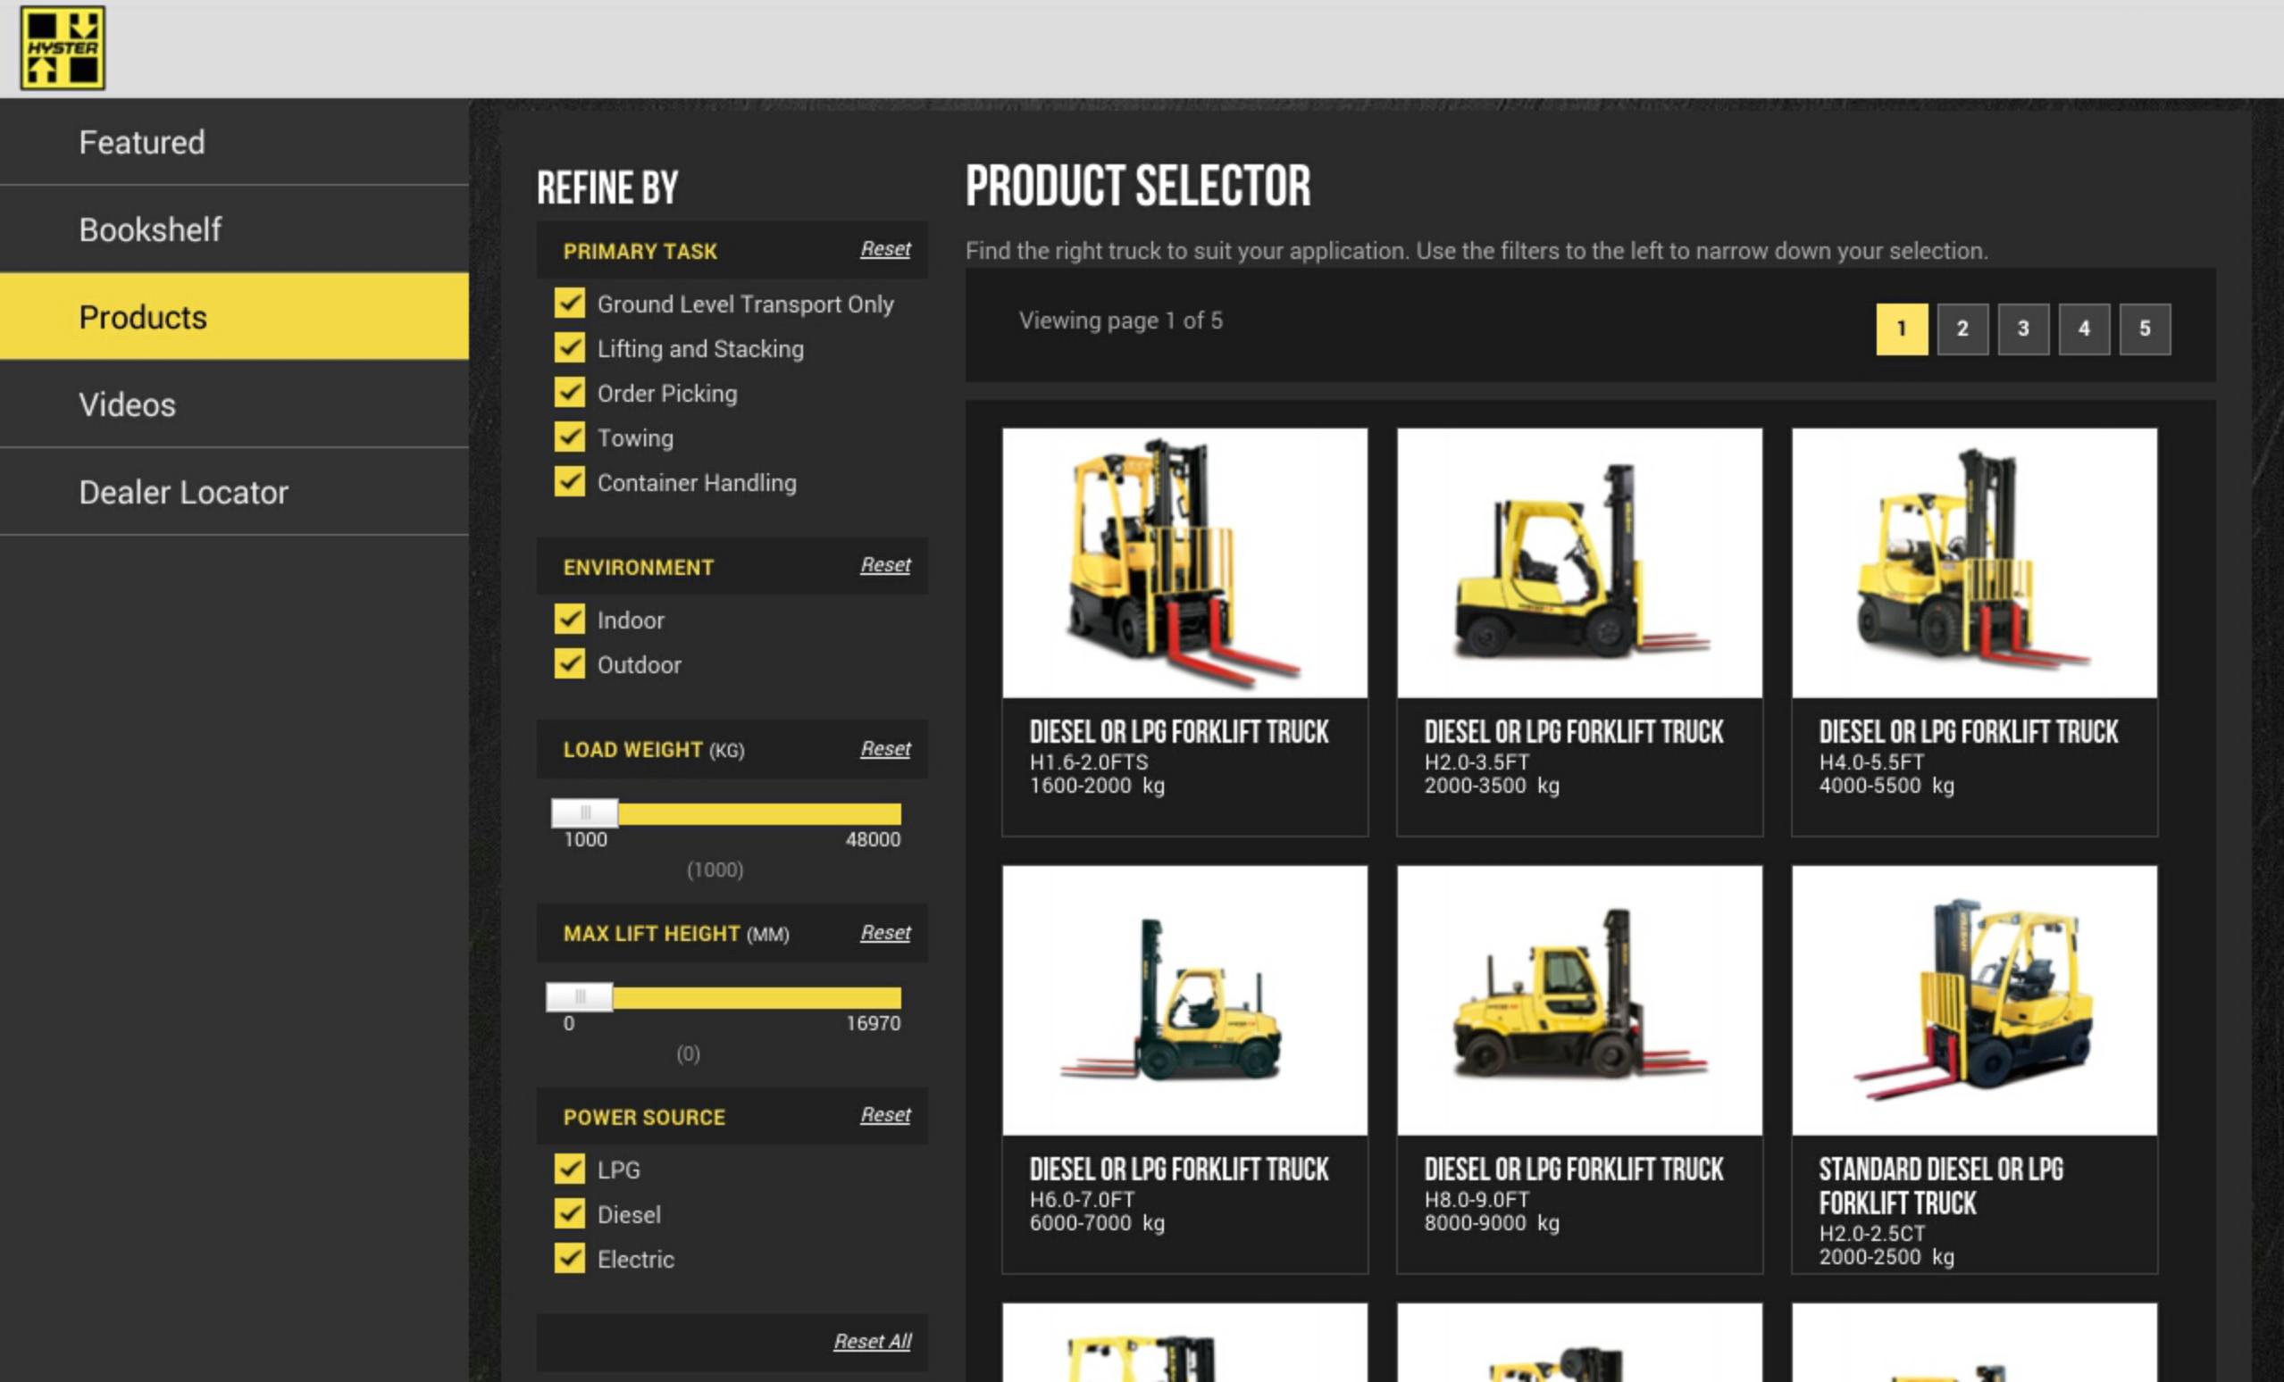The height and width of the screenshot is (1382, 2284).
Task: Navigate to page 5 of results
Action: (x=2144, y=326)
